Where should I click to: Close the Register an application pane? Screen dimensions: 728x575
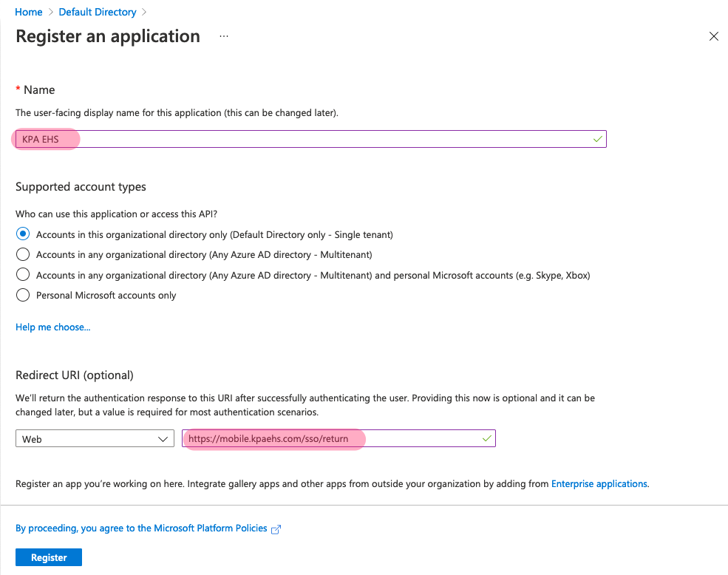click(713, 36)
